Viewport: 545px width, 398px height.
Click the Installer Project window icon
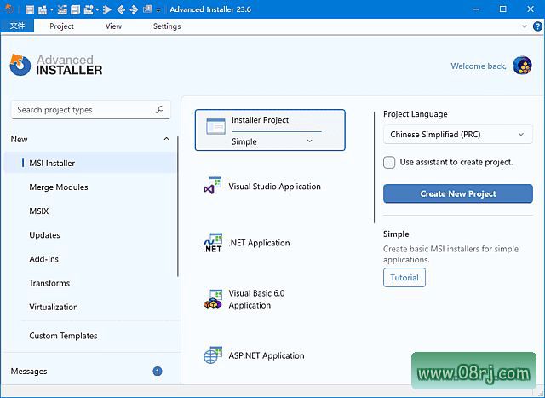215,126
